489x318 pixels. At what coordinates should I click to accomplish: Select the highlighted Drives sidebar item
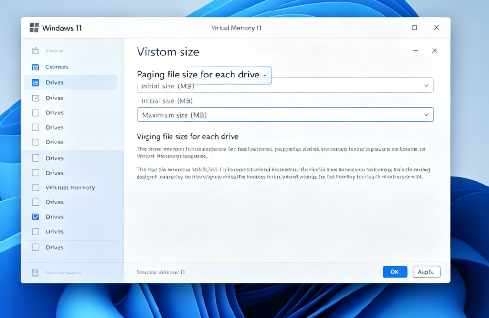coord(71,82)
